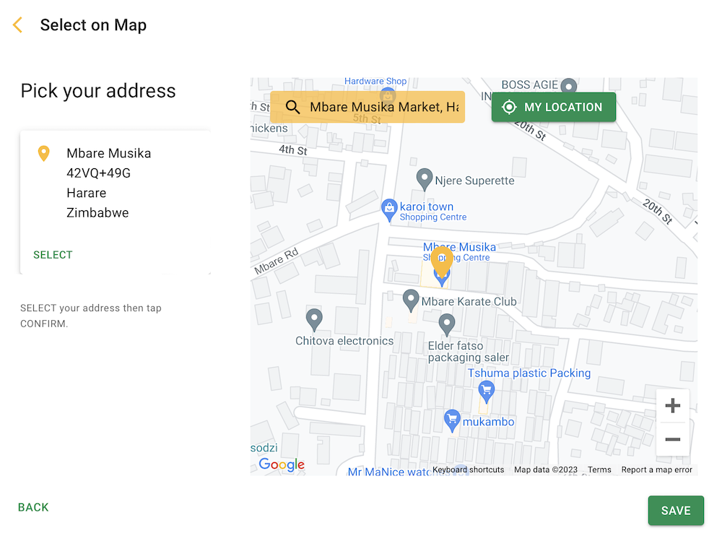
Task: Click the Chitova electronics map pin
Action: tap(314, 320)
